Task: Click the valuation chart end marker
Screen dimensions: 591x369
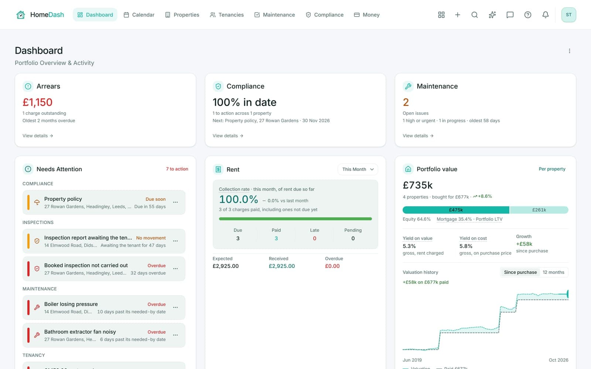Action: tap(567, 294)
